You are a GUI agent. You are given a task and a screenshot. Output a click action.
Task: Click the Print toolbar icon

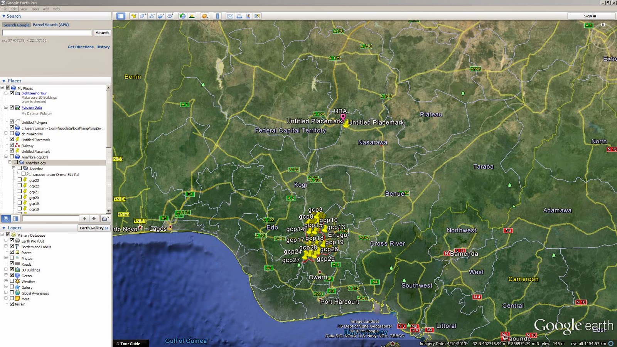(239, 16)
